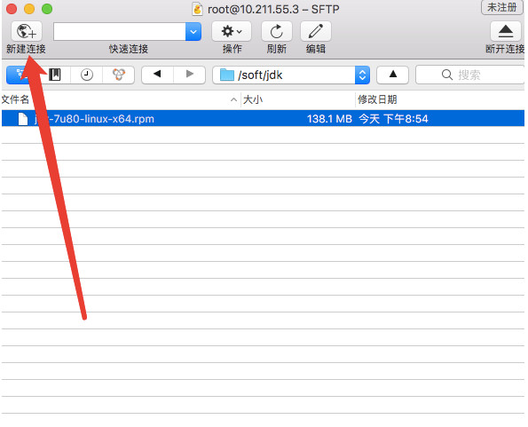The height and width of the screenshot is (427, 528).
Task: Select the browser outline view button
Action: pyautogui.click(x=22, y=75)
